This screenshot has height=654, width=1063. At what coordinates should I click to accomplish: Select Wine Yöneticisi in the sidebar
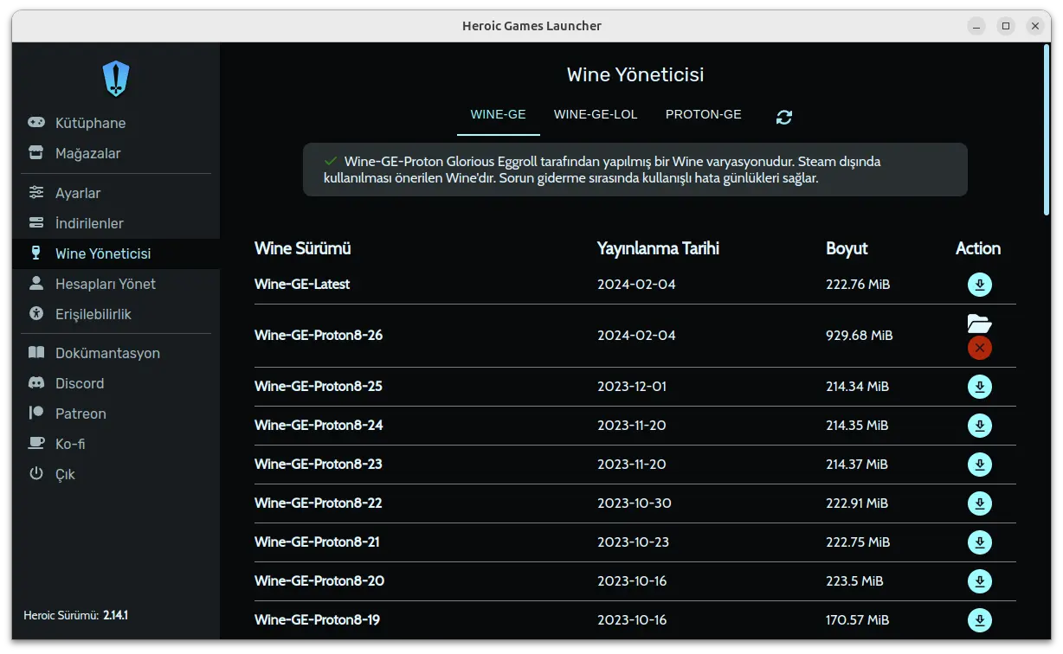pyautogui.click(x=116, y=253)
